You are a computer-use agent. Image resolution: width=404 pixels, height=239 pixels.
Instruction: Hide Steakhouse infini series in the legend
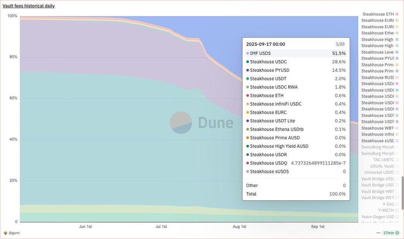380,134
